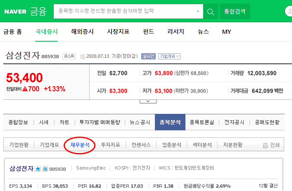Click the WICS : 반도체와반도체장비 label
The height and width of the screenshot is (191, 292).
pos(186,168)
